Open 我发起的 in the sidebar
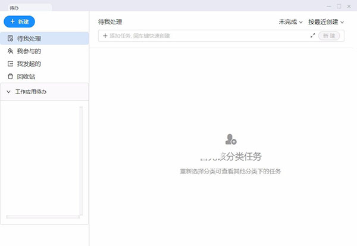Screen dimensions: 357x246 tap(45, 64)
